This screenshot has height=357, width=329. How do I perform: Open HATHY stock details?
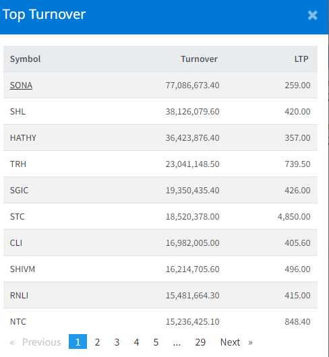click(23, 137)
